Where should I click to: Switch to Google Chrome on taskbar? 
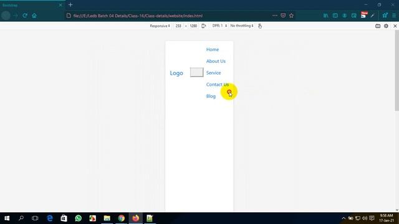click(x=122, y=218)
